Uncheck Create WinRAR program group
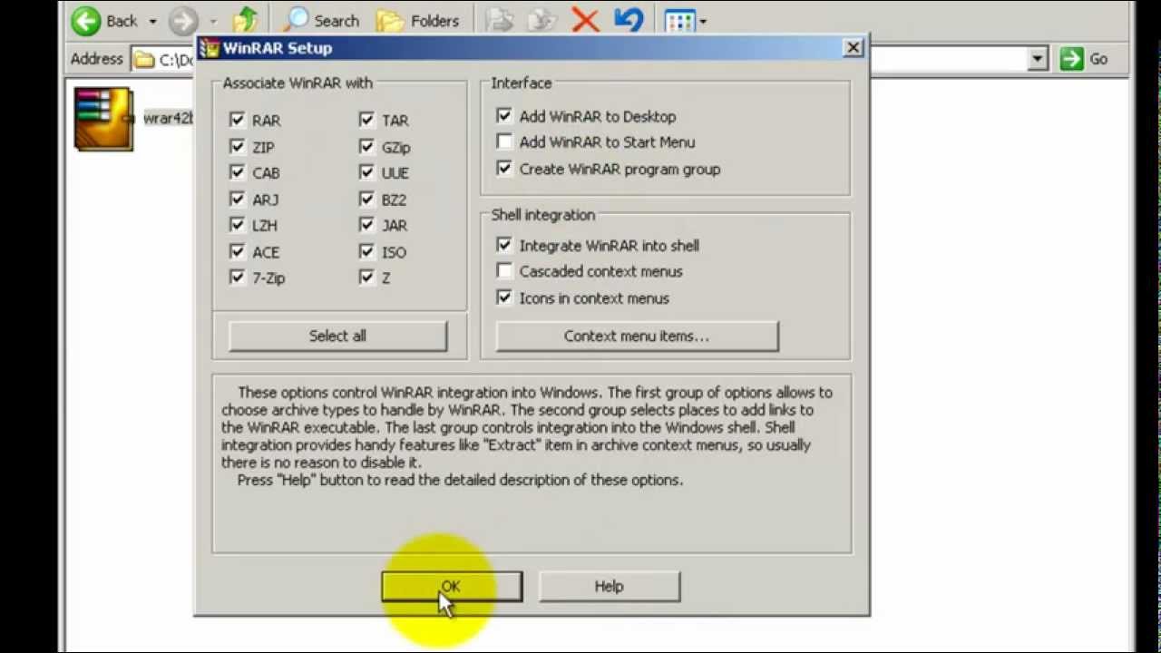 504,169
